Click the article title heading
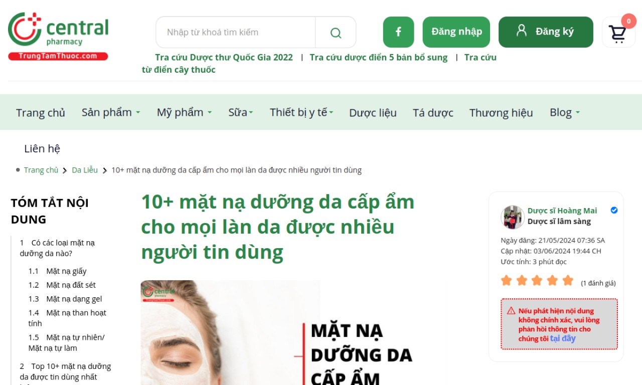 (278, 227)
